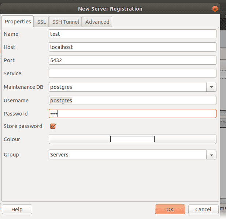The image size is (226, 219).
Task: Switch to the SSH Tunnel tab
Action: click(x=66, y=22)
